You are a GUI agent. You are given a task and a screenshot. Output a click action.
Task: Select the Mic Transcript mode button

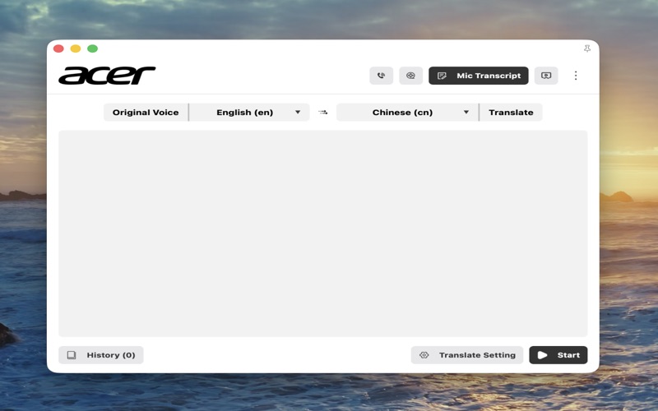click(x=479, y=76)
